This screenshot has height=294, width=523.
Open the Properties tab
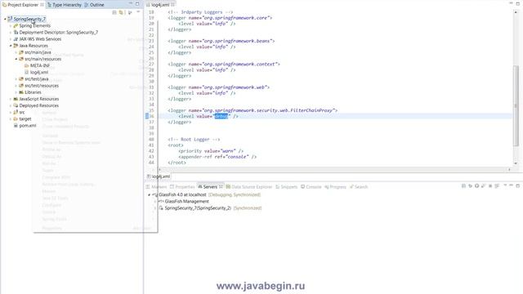pyautogui.click(x=182, y=187)
